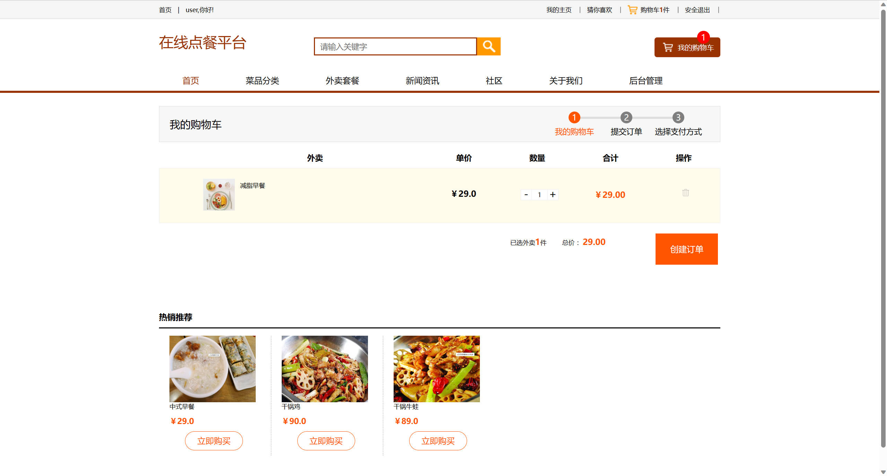
Task: Open 后台管理 from the navigation
Action: point(646,81)
